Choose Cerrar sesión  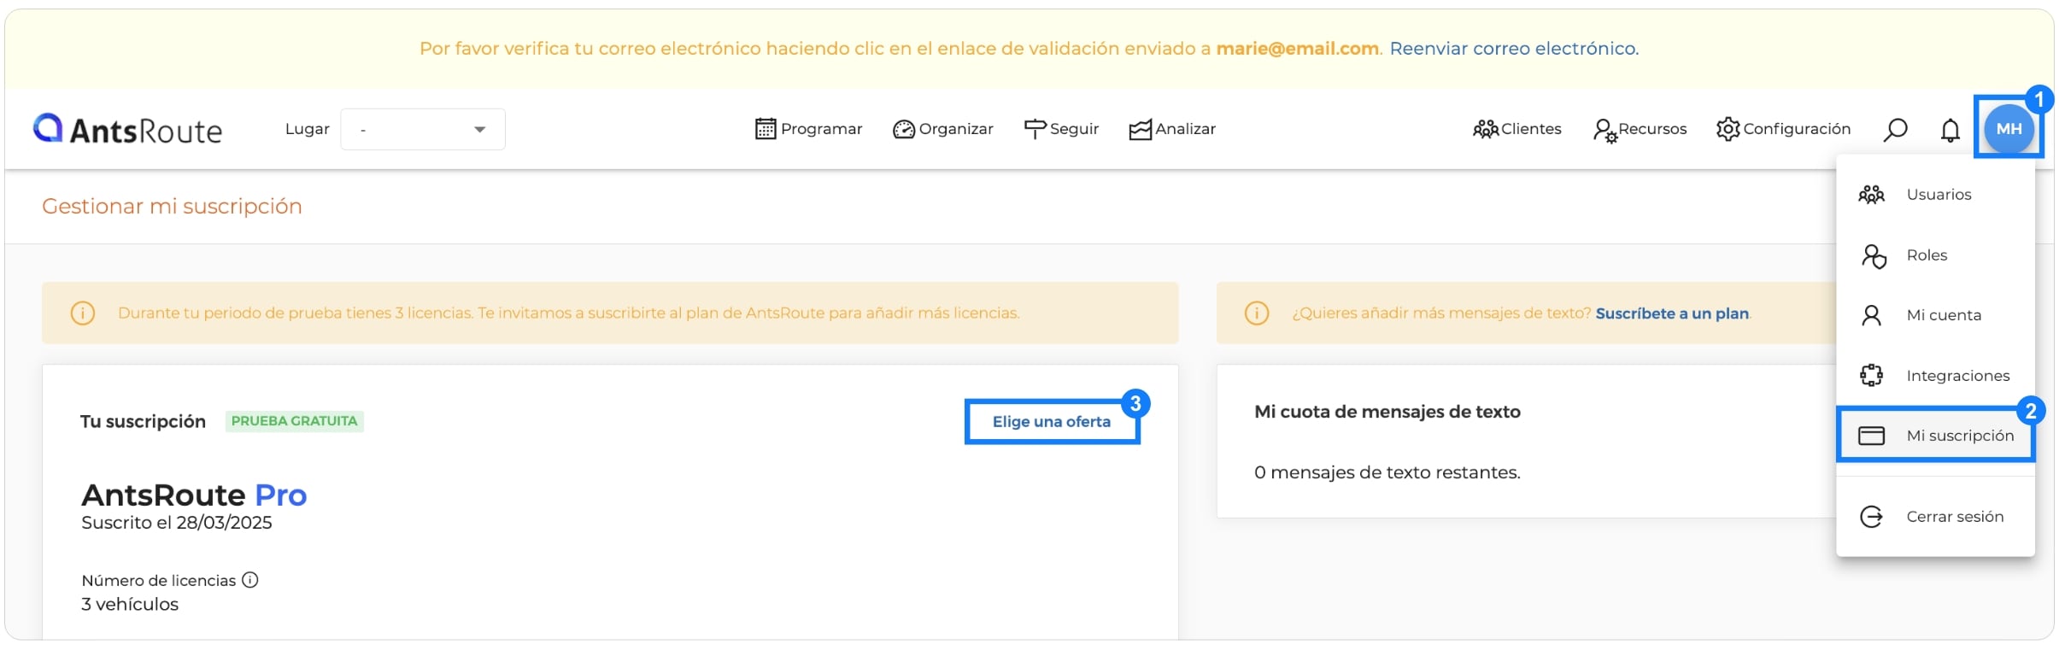[x=1935, y=517]
